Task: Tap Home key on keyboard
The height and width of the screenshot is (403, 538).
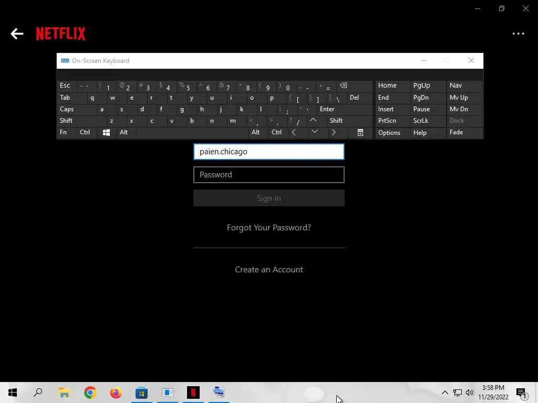Action: click(392, 86)
